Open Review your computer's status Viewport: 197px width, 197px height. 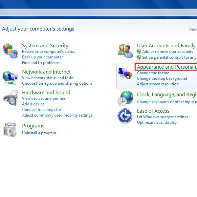pyautogui.click(x=48, y=52)
